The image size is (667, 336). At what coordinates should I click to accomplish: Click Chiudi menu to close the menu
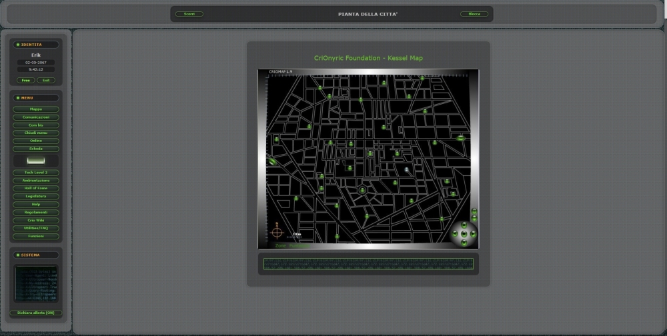(x=36, y=133)
